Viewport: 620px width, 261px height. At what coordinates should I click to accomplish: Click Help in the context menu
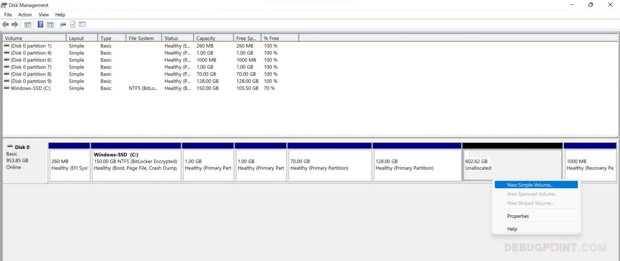pyautogui.click(x=512, y=229)
